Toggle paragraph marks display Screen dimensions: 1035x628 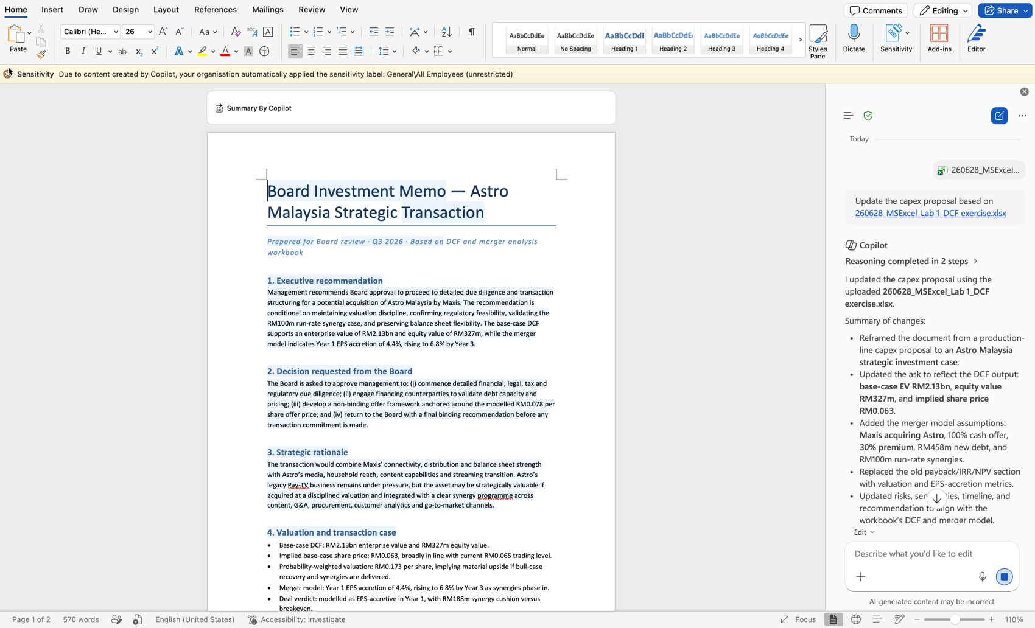pos(472,32)
